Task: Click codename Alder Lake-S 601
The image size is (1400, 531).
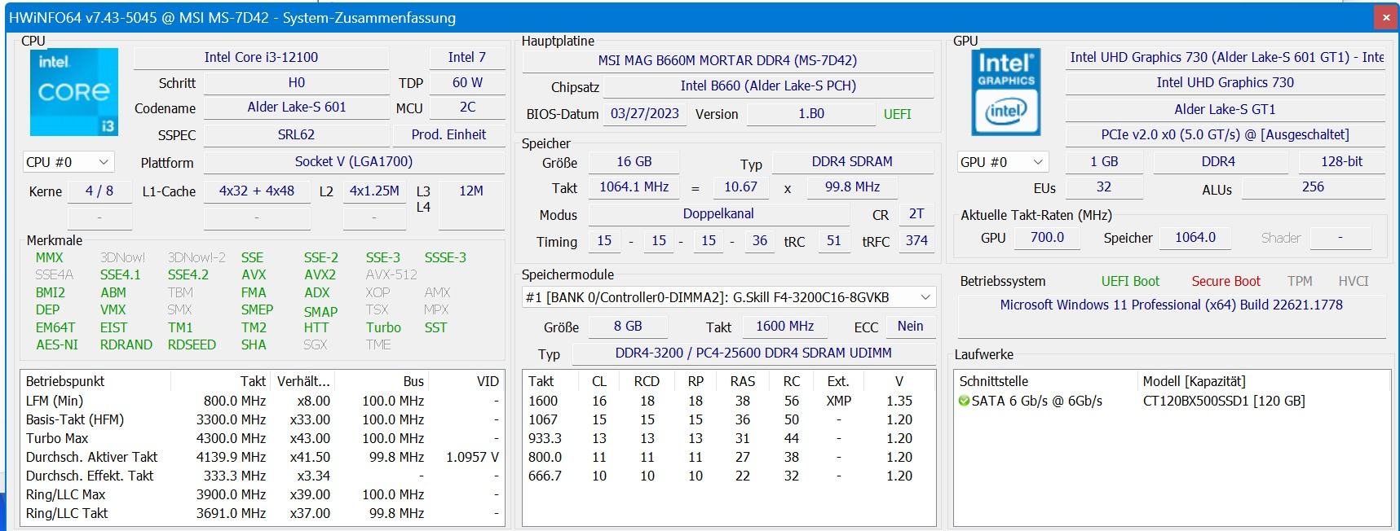Action: pyautogui.click(x=296, y=108)
